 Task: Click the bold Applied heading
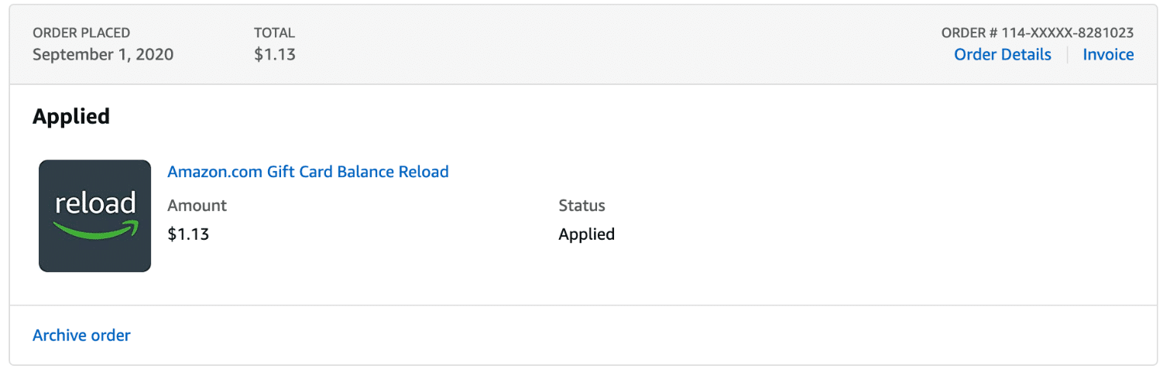tap(71, 117)
